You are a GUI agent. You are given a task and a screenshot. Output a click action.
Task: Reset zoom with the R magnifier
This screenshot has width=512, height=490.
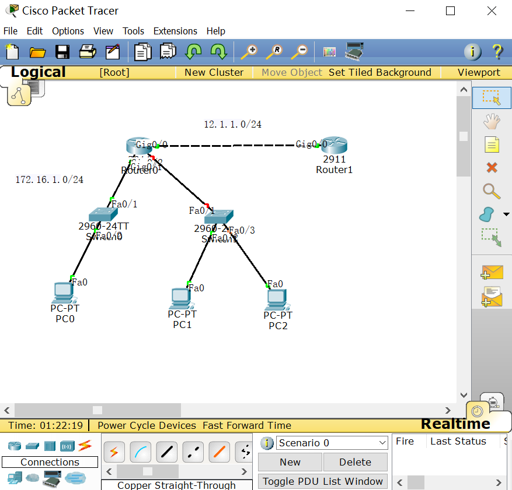pos(274,52)
